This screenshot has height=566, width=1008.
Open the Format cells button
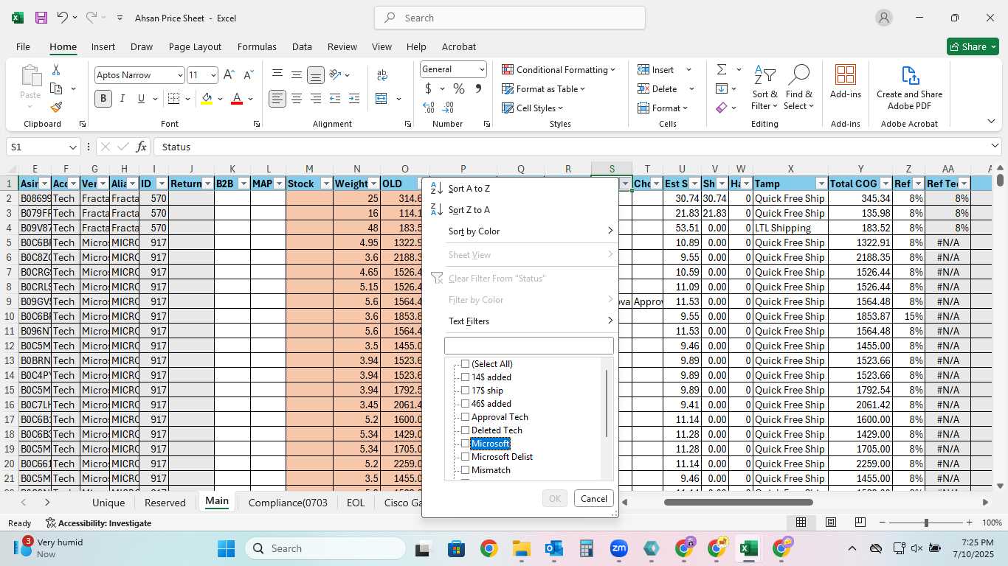[662, 108]
